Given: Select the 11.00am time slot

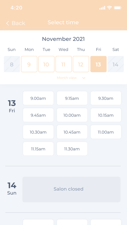Looking at the screenshot, I should [x=106, y=132].
